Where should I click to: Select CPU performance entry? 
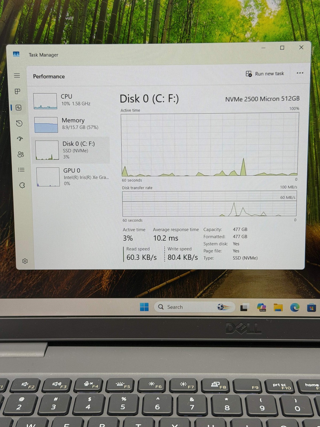71,101
